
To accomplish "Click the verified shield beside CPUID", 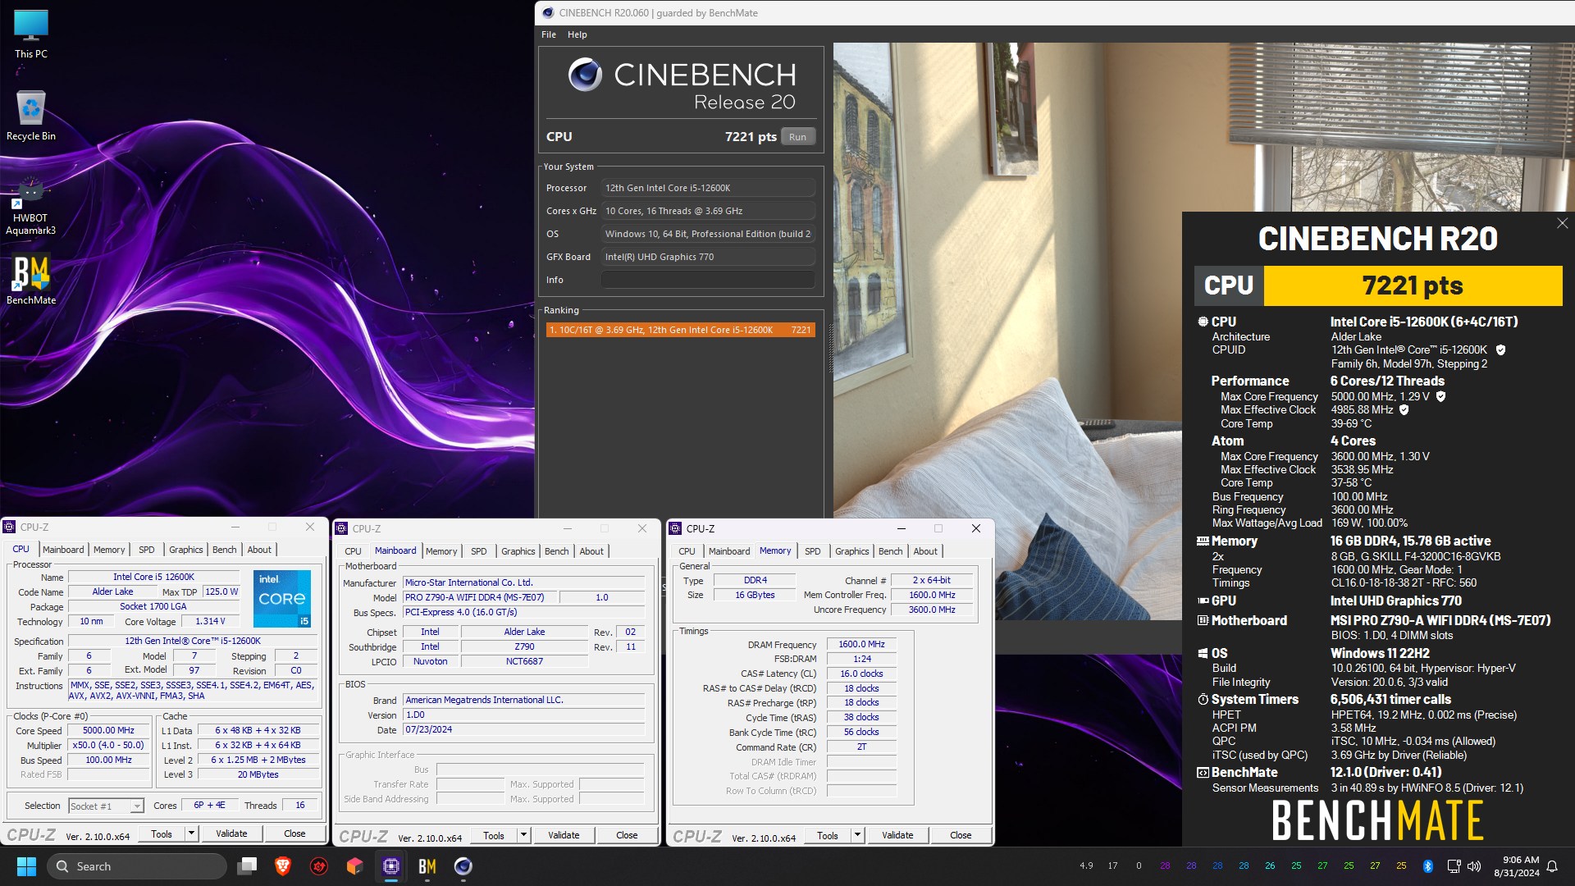I will [x=1500, y=349].
